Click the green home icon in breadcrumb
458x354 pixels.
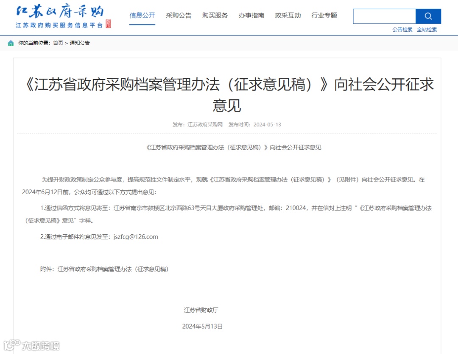point(11,43)
